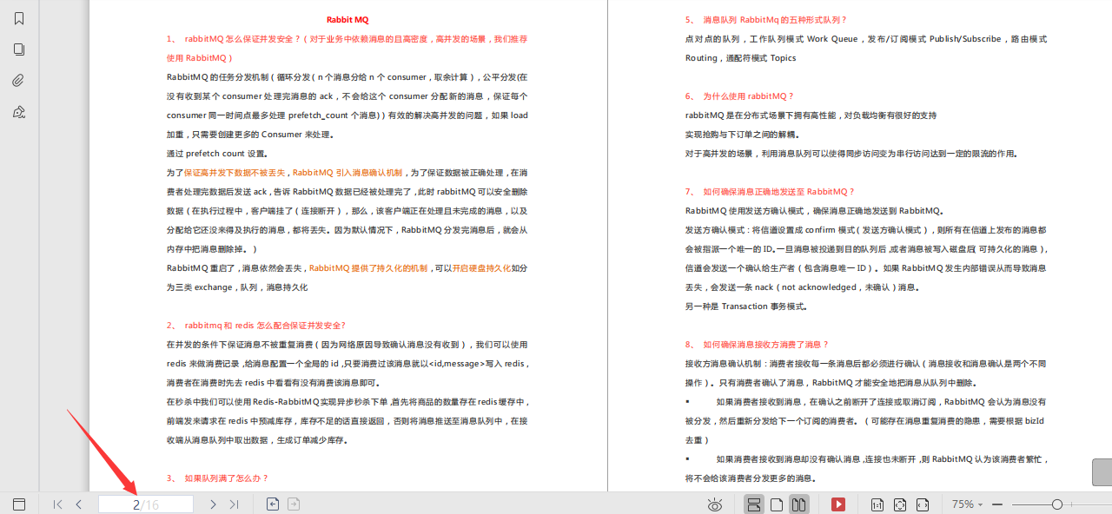Click the zoom out minus button

(997, 504)
